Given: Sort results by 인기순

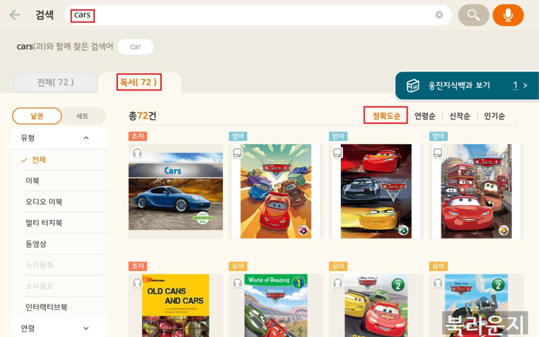Looking at the screenshot, I should point(494,116).
